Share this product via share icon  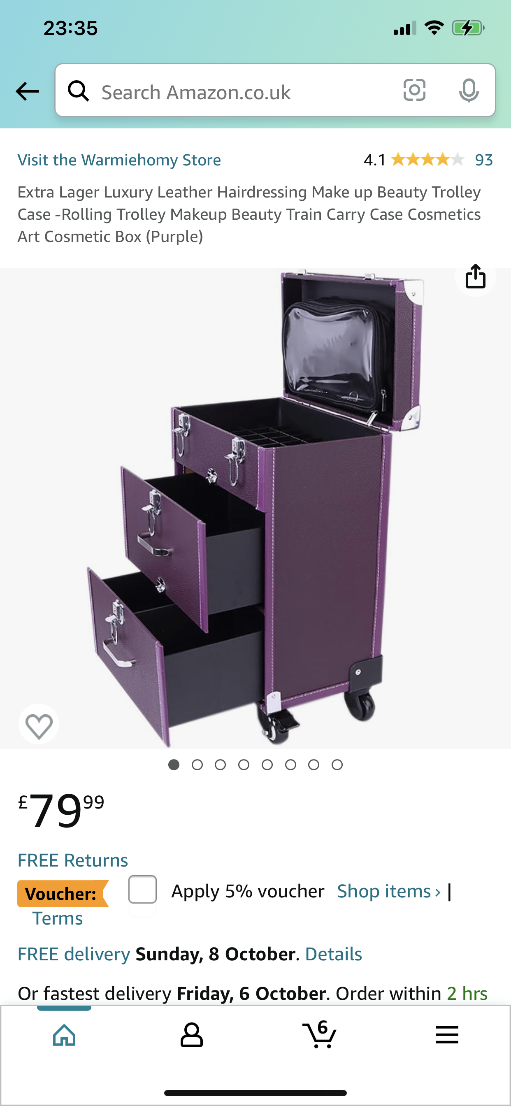click(475, 276)
